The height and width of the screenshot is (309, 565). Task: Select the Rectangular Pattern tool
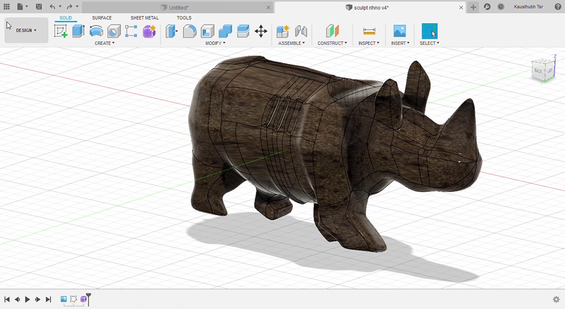click(x=131, y=31)
